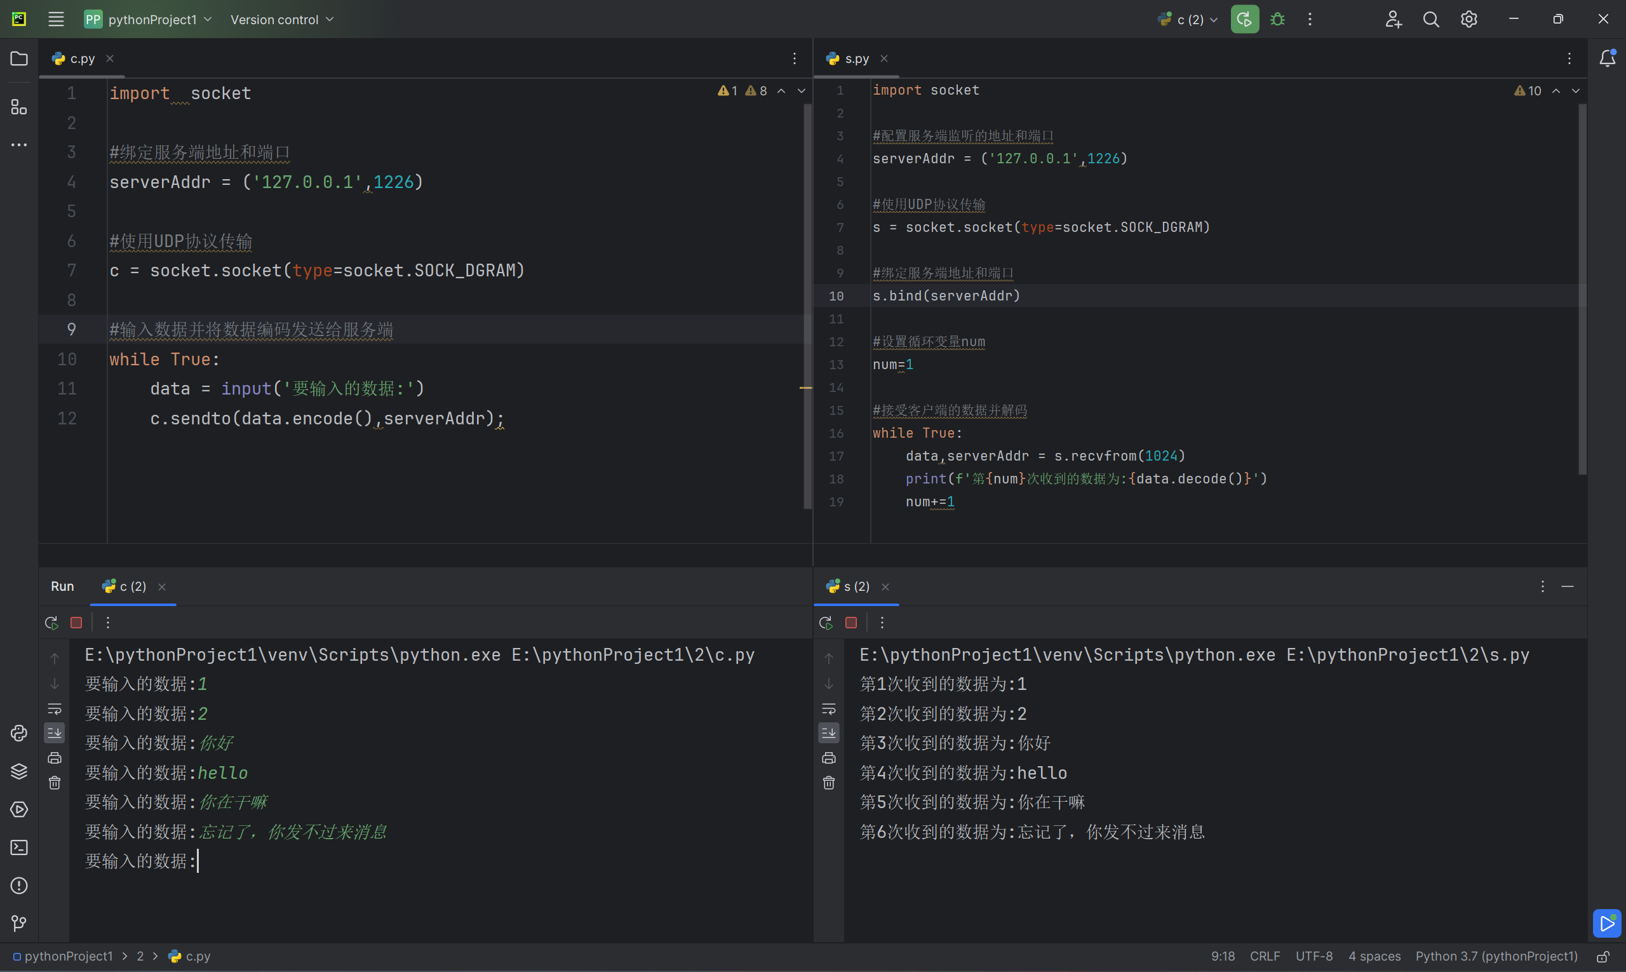
Task: Open IDE settings gear icon
Action: [1469, 20]
